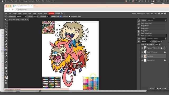Select the Dodge tool

(6, 56)
